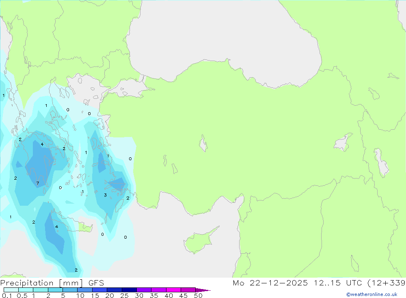Click the '10' legend scale label
The width and height of the screenshot is (406, 298).
(80, 296)
